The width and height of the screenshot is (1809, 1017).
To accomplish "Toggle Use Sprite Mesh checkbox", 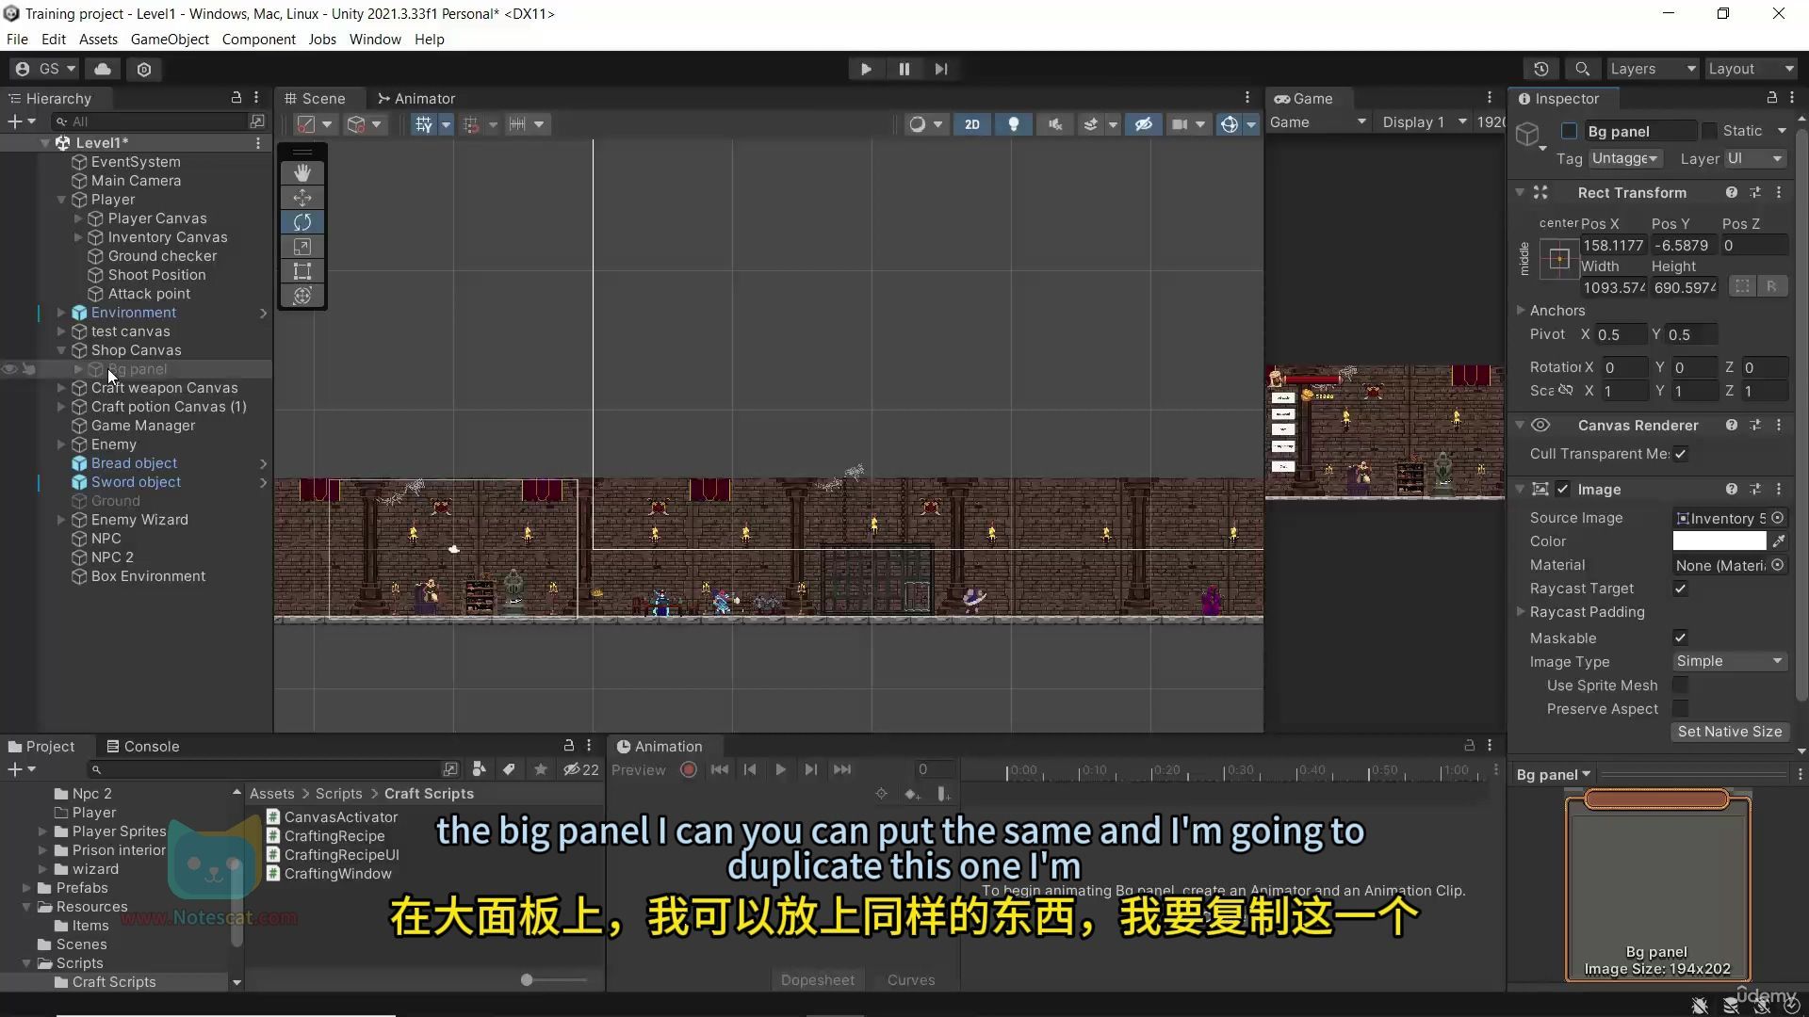I will [1680, 685].
